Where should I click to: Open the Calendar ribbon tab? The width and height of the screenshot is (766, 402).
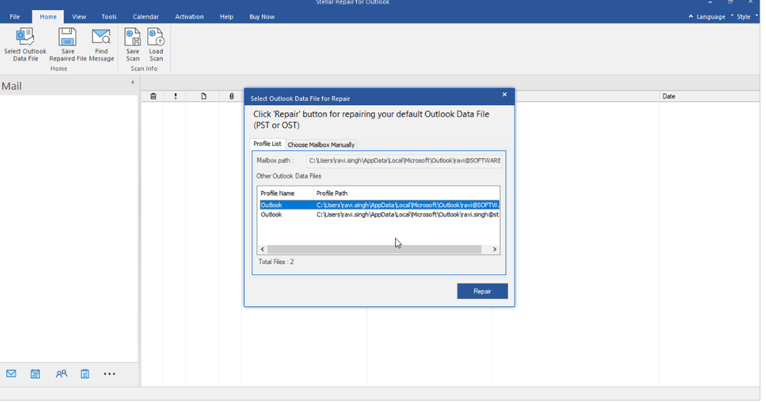click(x=145, y=17)
